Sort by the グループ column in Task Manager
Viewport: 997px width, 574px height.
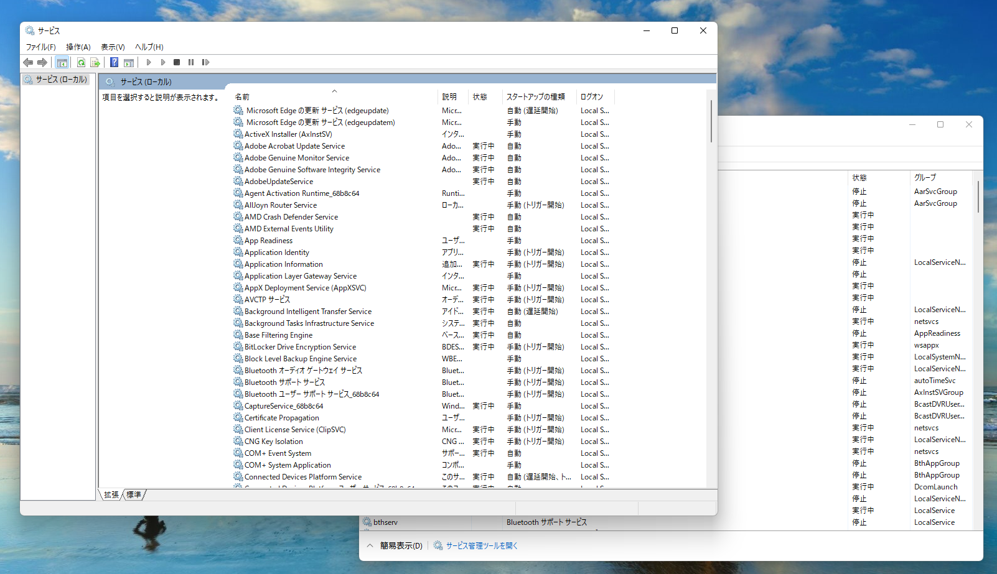point(940,178)
